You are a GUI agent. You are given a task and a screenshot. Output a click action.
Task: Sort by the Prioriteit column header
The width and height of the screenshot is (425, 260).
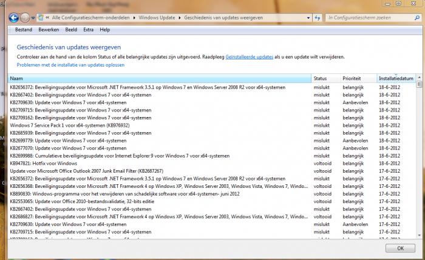coord(358,78)
